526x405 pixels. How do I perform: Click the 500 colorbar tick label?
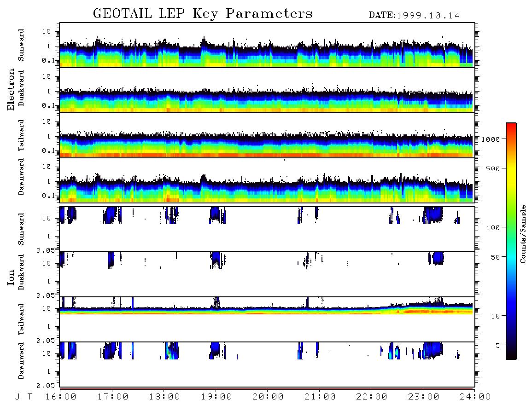pyautogui.click(x=493, y=168)
